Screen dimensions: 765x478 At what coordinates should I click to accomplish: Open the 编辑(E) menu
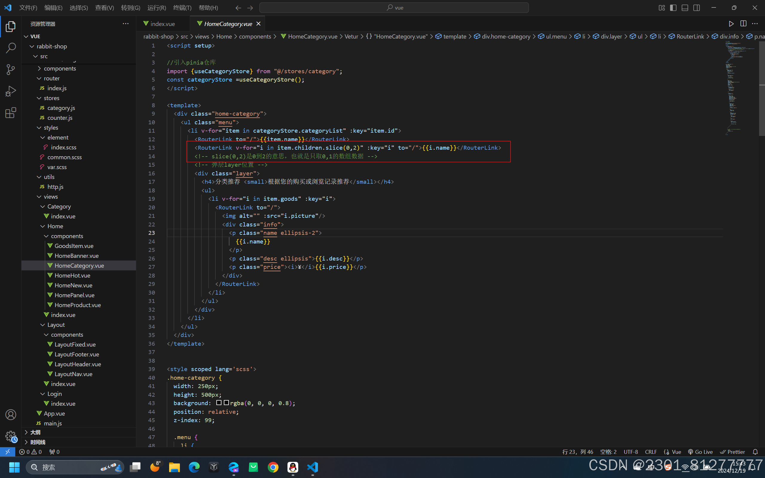coord(53,7)
